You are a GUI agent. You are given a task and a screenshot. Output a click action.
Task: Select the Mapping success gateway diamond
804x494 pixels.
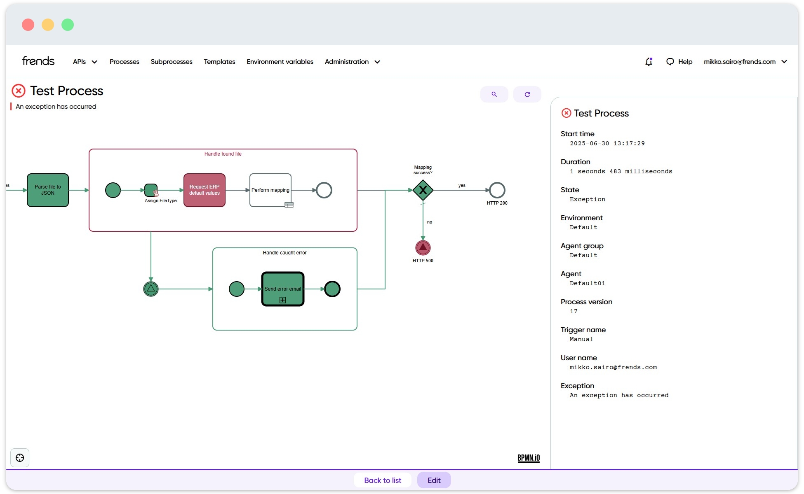pyautogui.click(x=423, y=190)
